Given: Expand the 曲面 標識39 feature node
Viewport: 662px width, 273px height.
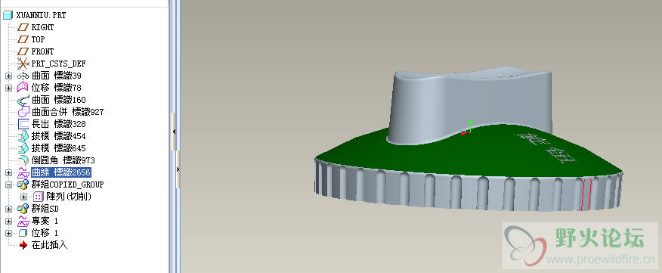Looking at the screenshot, I should 8,76.
